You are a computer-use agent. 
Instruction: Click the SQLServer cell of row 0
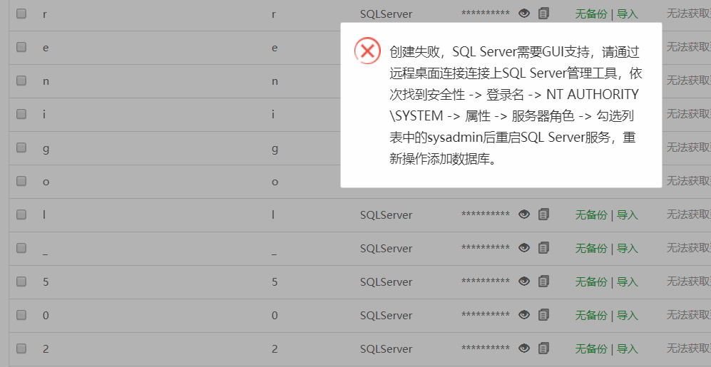(x=387, y=316)
